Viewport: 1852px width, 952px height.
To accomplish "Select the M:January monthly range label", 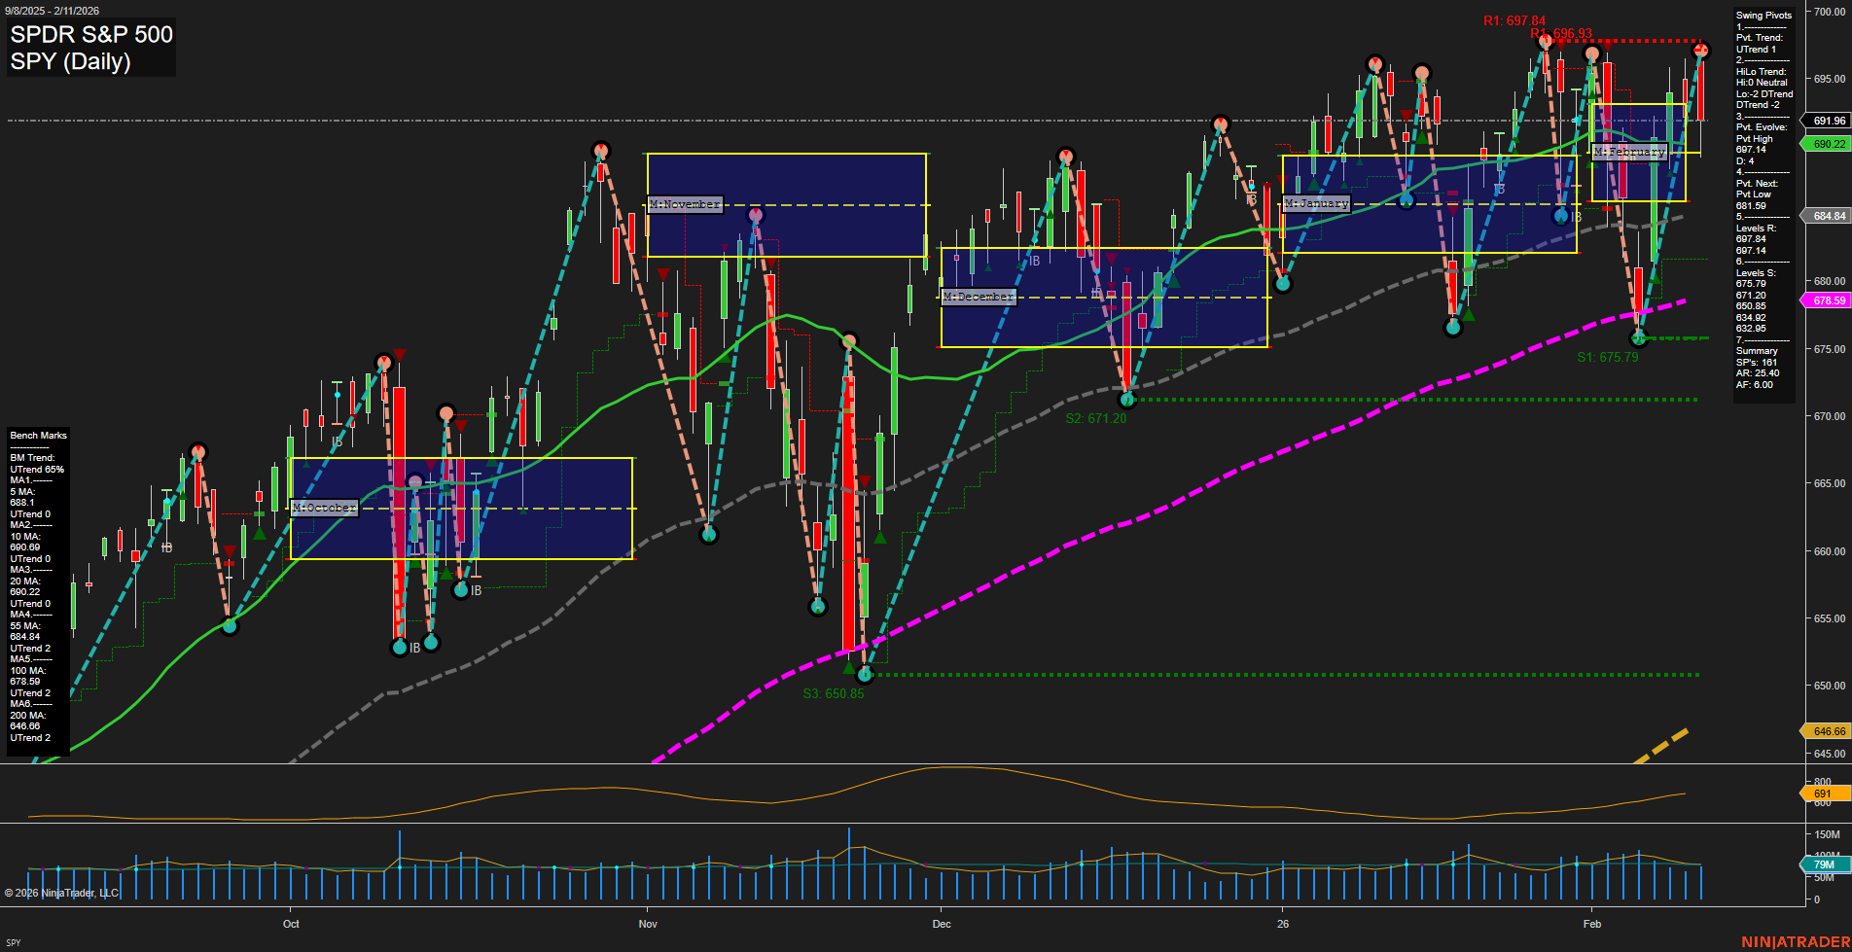I will (1316, 203).
